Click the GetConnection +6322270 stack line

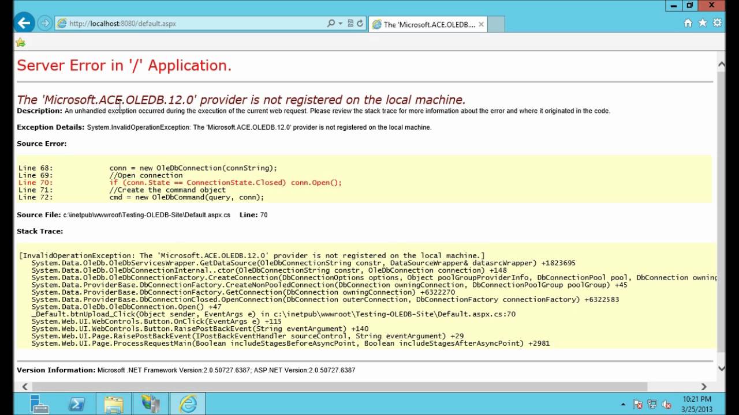pyautogui.click(x=244, y=292)
